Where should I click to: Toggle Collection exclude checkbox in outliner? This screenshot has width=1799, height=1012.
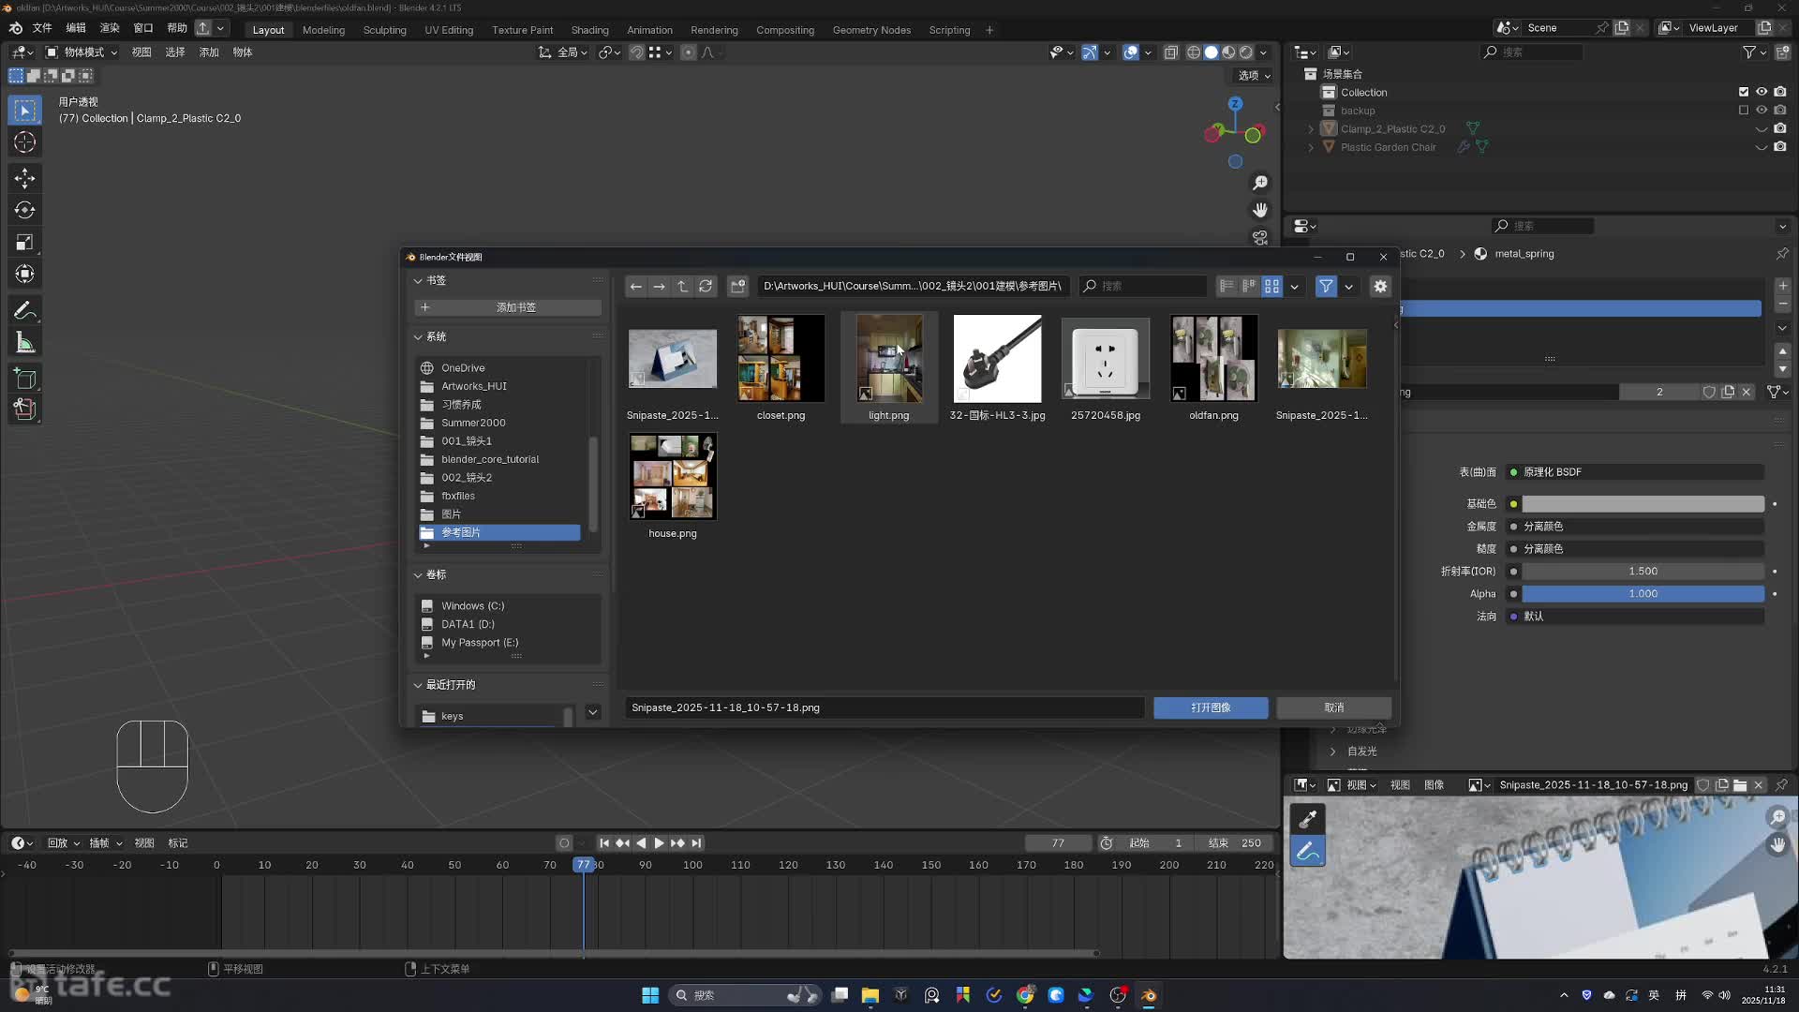[1743, 92]
